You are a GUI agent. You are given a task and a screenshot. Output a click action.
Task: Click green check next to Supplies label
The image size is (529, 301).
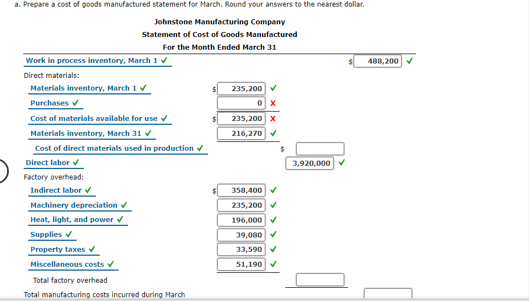click(69, 234)
